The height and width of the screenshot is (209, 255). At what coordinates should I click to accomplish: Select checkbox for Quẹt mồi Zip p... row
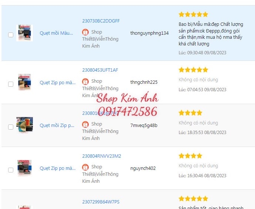[11, 127]
